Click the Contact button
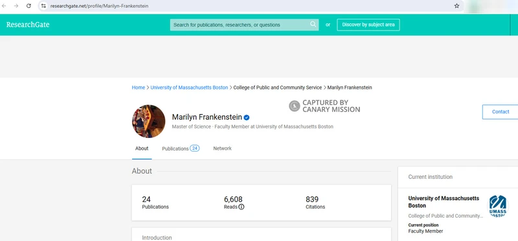The width and height of the screenshot is (518, 241). click(x=500, y=111)
